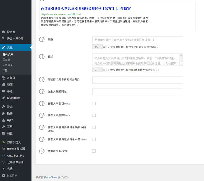The height and width of the screenshot is (181, 204).
Task: Click the 头像 avatar icon
Action: point(4,169)
